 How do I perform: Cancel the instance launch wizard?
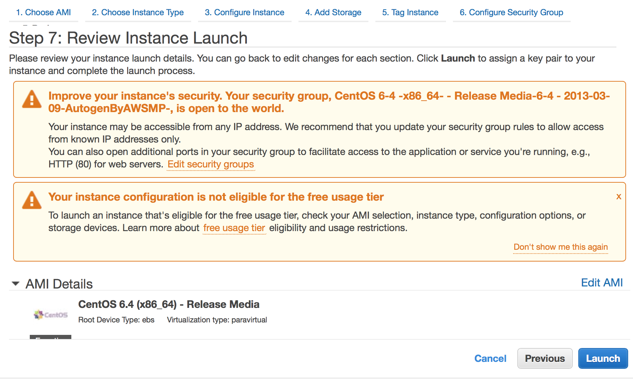(x=490, y=358)
